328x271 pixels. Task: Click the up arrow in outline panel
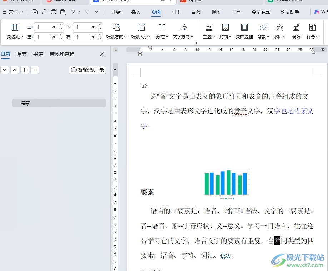(15, 70)
